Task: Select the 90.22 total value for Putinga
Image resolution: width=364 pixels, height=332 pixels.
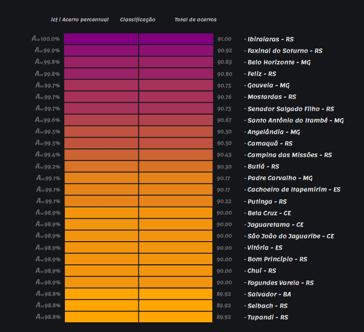Action: [224, 201]
